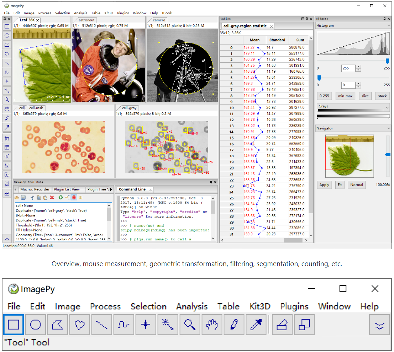The image size is (394, 352).
Task: Select the color picker eyedropper in the vertical toolbox
Action: pos(7,127)
